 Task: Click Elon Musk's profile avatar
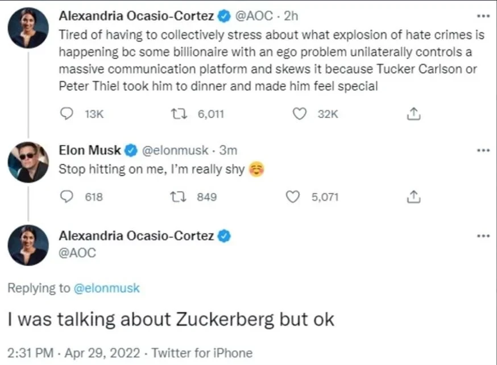pyautogui.click(x=28, y=163)
